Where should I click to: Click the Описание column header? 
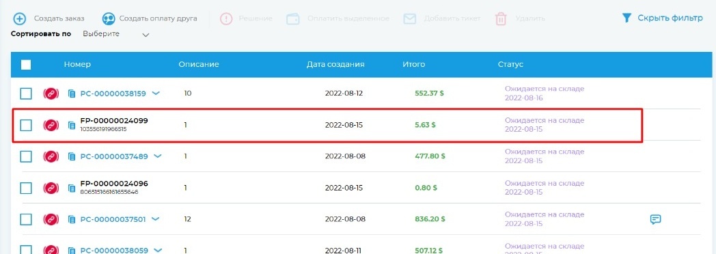point(199,64)
